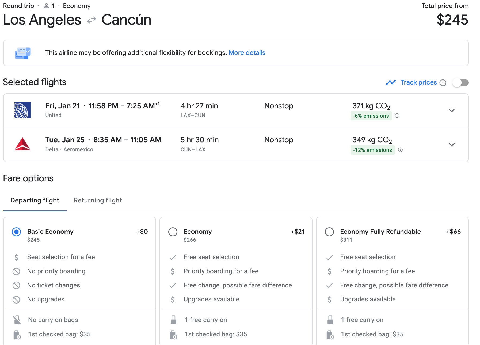Select the Economy $266 fare option
The width and height of the screenshot is (480, 345).
[173, 232]
